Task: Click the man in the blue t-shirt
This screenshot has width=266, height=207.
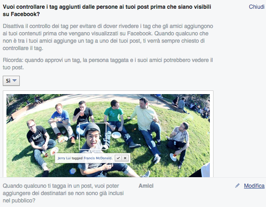Action: coord(62,122)
